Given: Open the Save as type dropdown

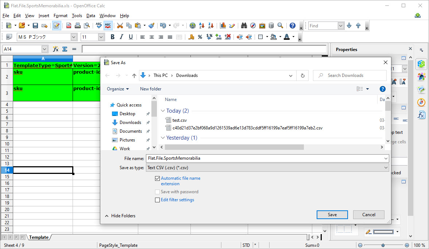Looking at the screenshot, I should 386,168.
